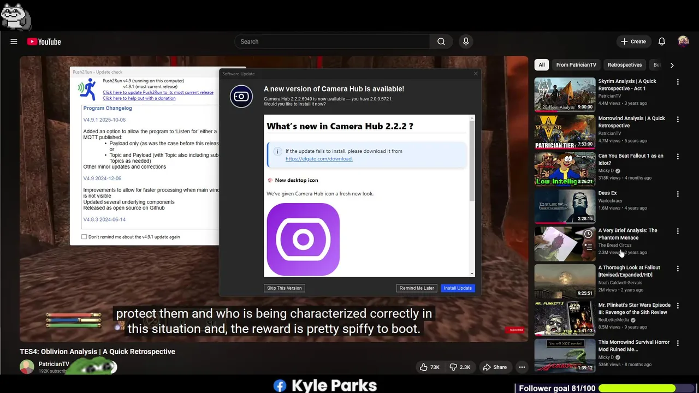The image size is (699, 393).
Task: Click add to queue icon on Phantom Menace thumbnail
Action: click(588, 247)
